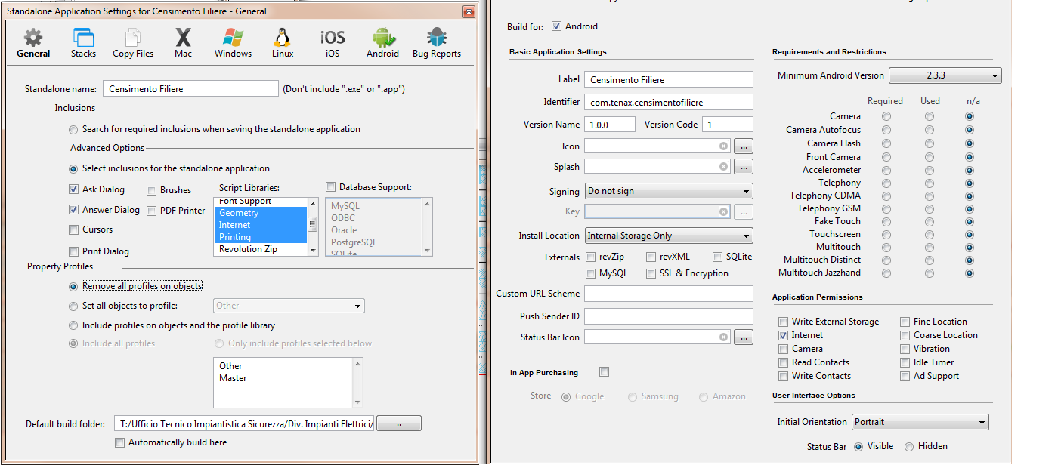
Task: Mark Camera as Required
Action: pyautogui.click(x=886, y=116)
